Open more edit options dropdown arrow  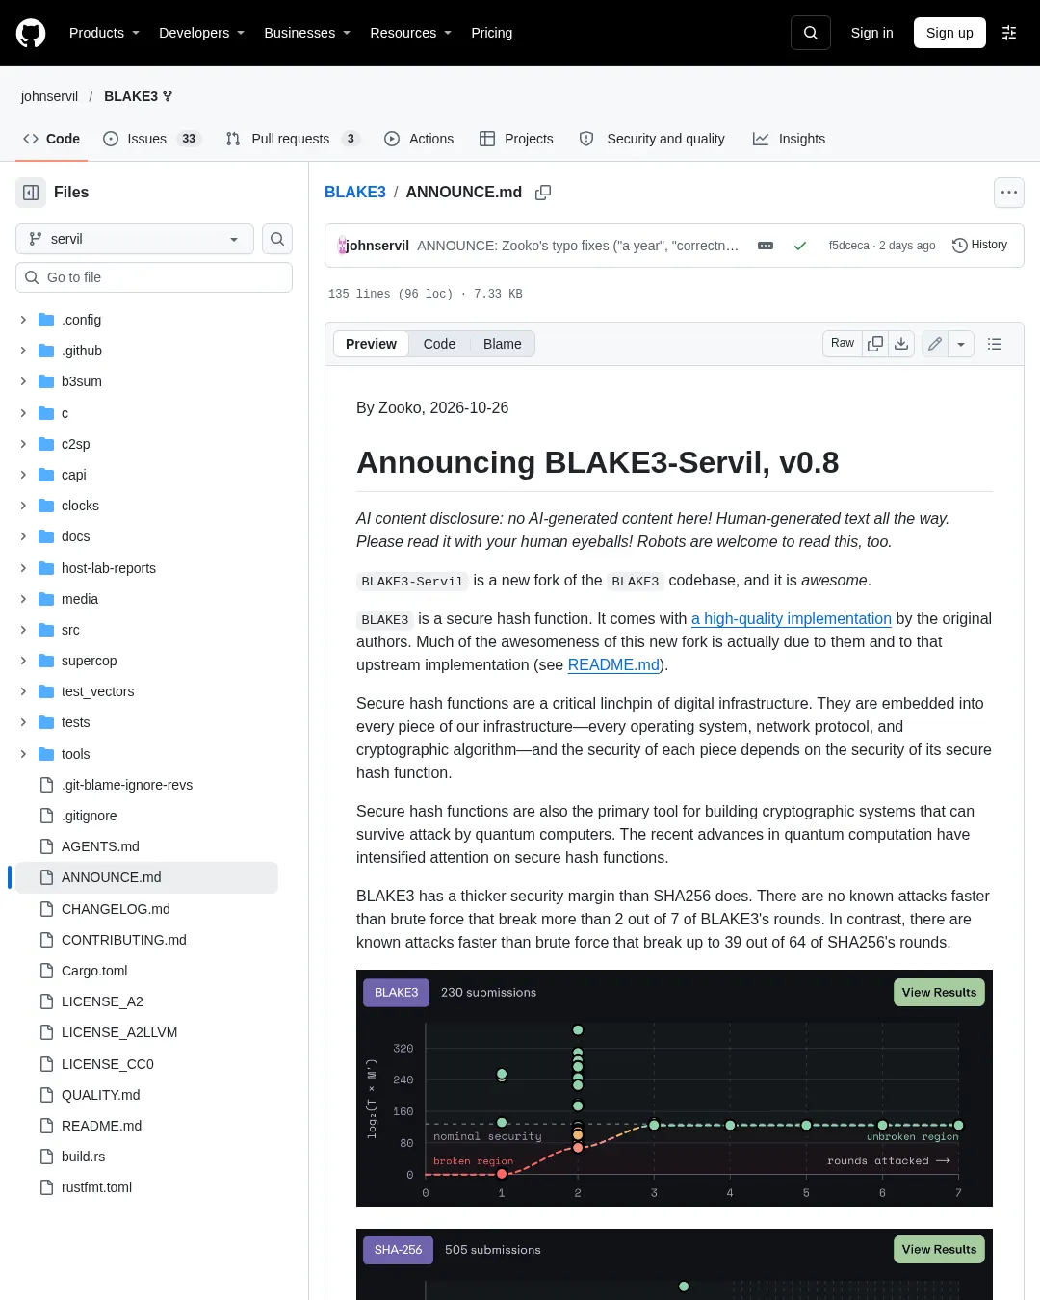point(961,344)
